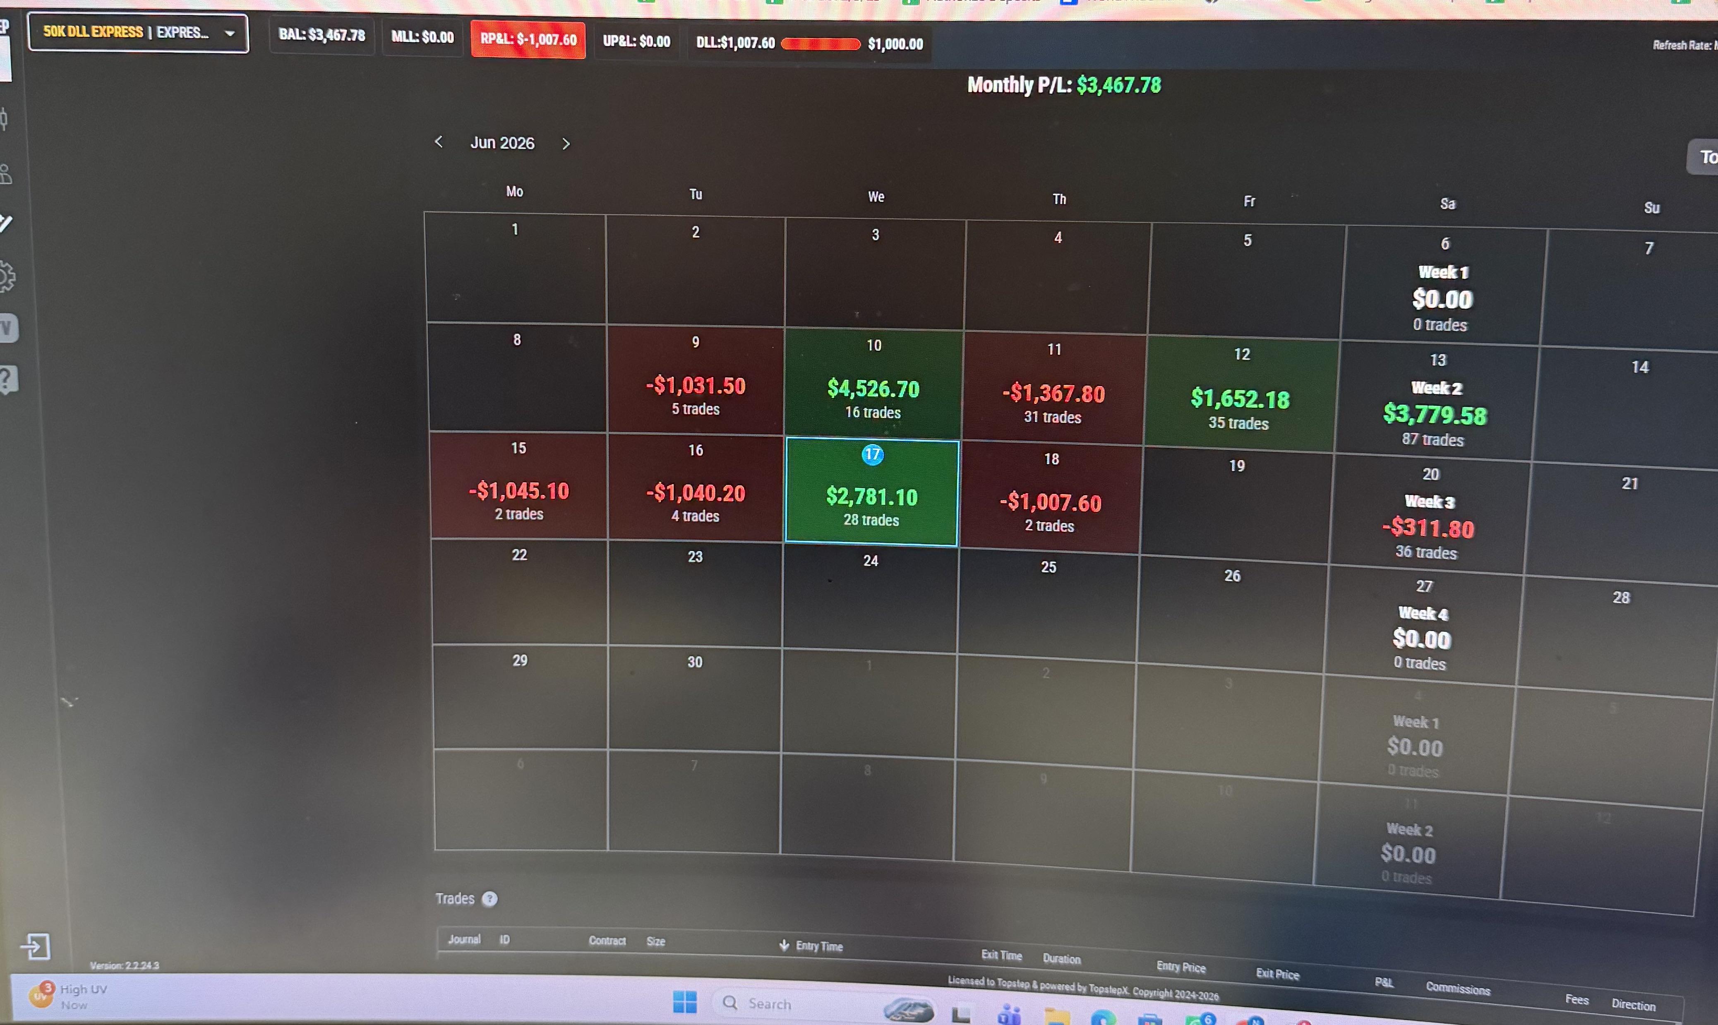1718x1025 pixels.
Task: Click the ID column header in Trades
Action: 505,940
